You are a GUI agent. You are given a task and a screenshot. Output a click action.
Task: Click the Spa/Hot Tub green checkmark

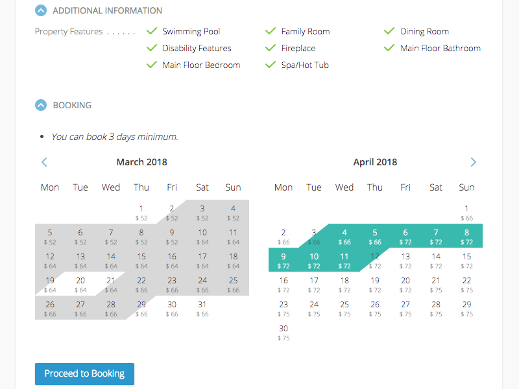click(x=271, y=65)
